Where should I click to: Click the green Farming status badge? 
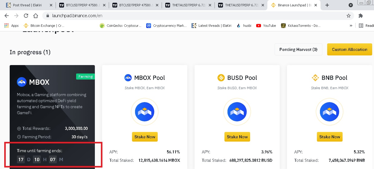[x=85, y=77]
